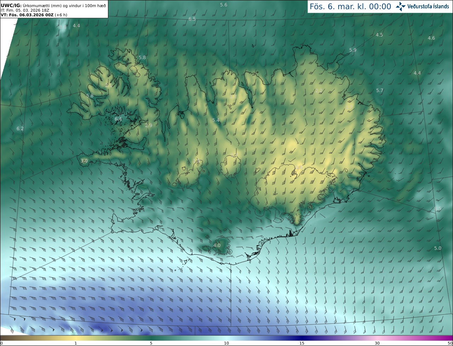This screenshot has height=346, width=453.
Task: Click the 4.5 value on the map
Action: (x=379, y=35)
